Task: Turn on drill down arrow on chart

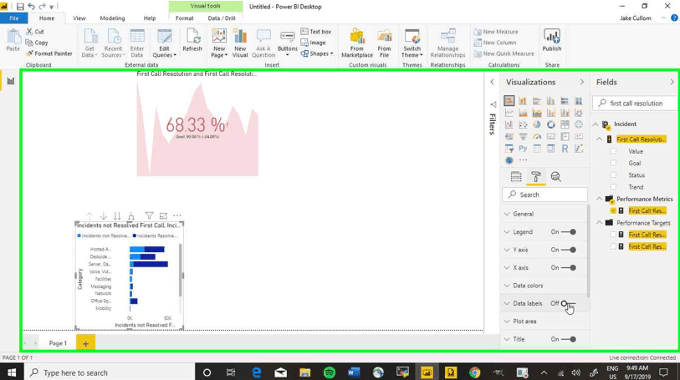Action: point(103,215)
